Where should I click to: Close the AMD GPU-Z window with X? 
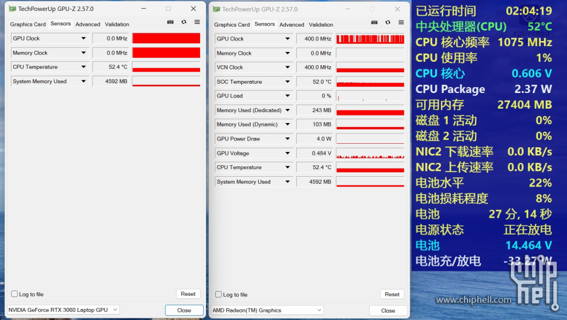pyautogui.click(x=397, y=9)
